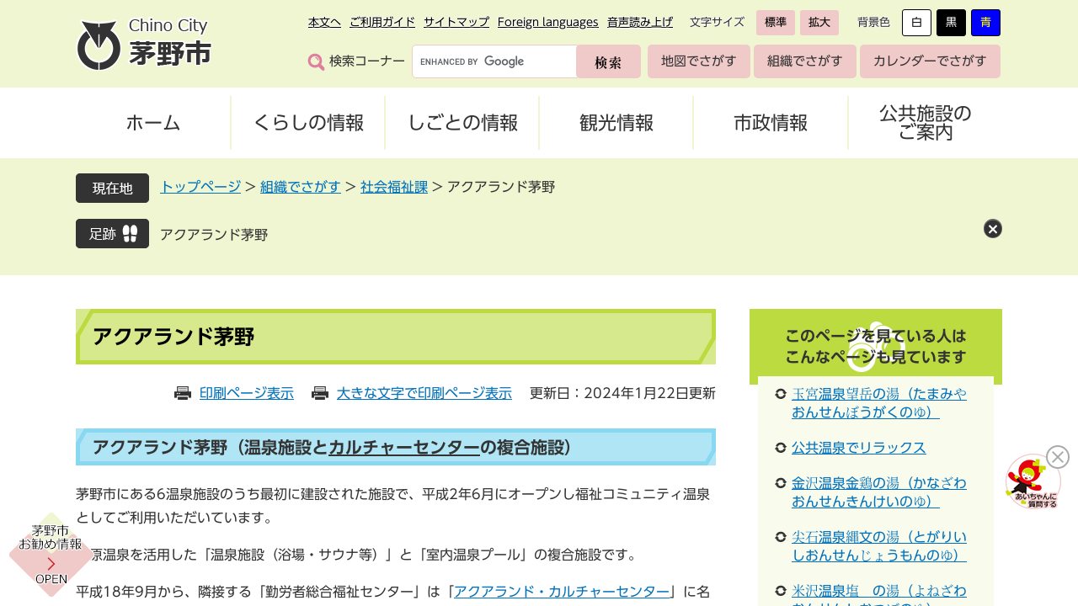Open the Ai-chan mascot chat assistant

[1032, 483]
